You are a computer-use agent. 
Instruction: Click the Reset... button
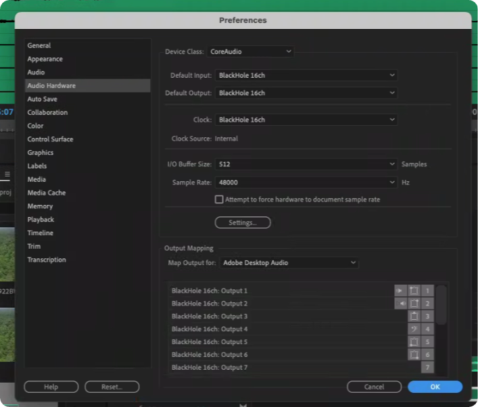click(112, 387)
